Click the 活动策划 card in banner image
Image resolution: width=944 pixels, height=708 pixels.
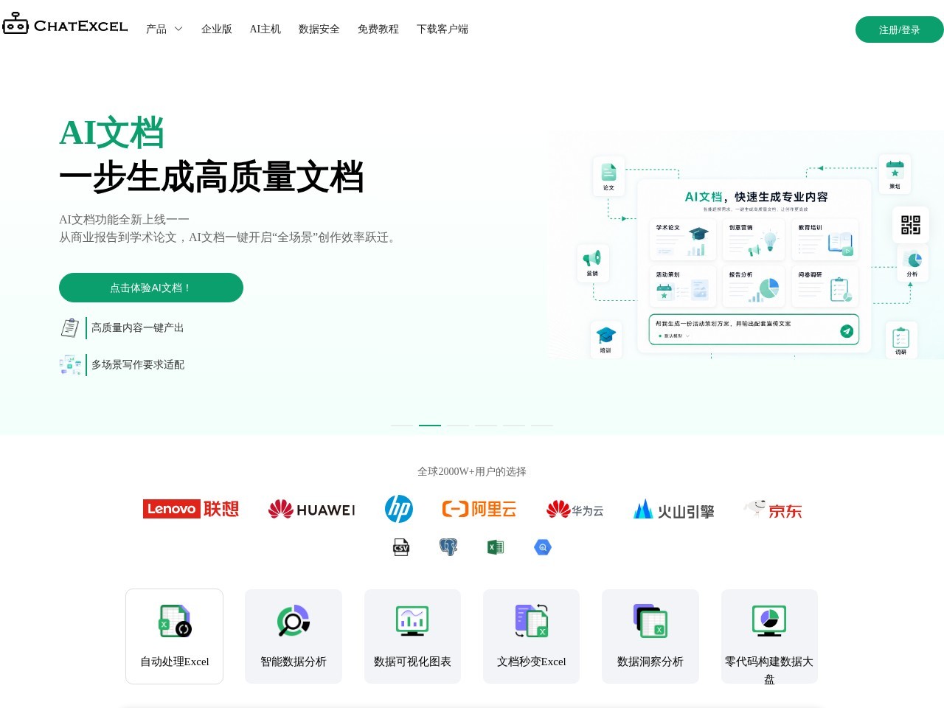tap(683, 286)
